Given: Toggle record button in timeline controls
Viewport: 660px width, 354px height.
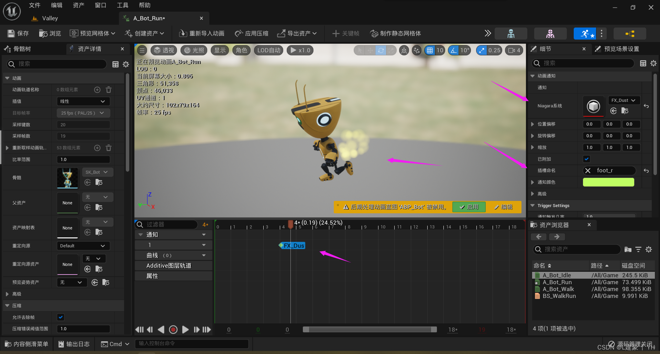Looking at the screenshot, I should click(x=173, y=330).
